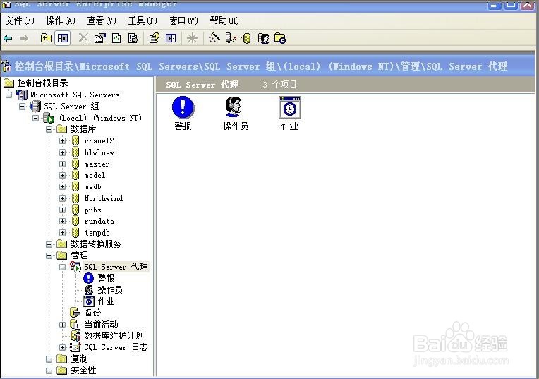The width and height of the screenshot is (539, 379).
Task: Open the 操作员 icon in right pane
Action: pos(236,114)
